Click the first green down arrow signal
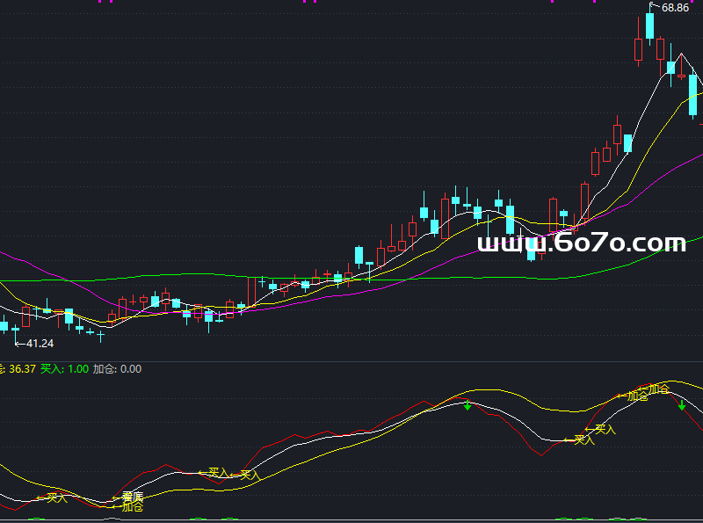Viewport: 703px width, 523px height. [x=467, y=405]
